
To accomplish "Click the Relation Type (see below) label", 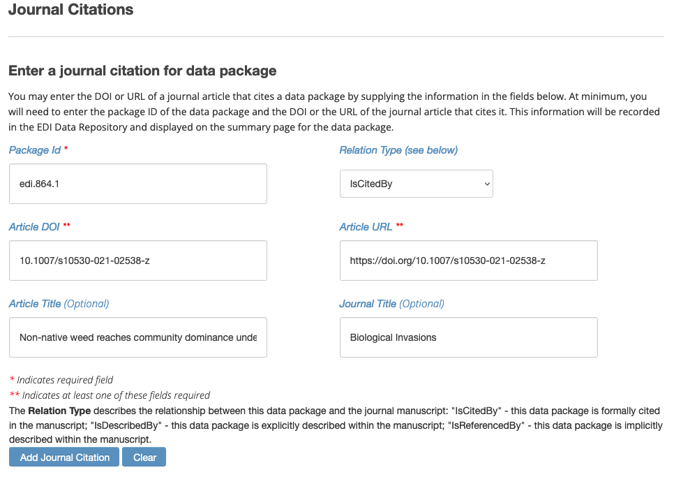I will tap(398, 150).
